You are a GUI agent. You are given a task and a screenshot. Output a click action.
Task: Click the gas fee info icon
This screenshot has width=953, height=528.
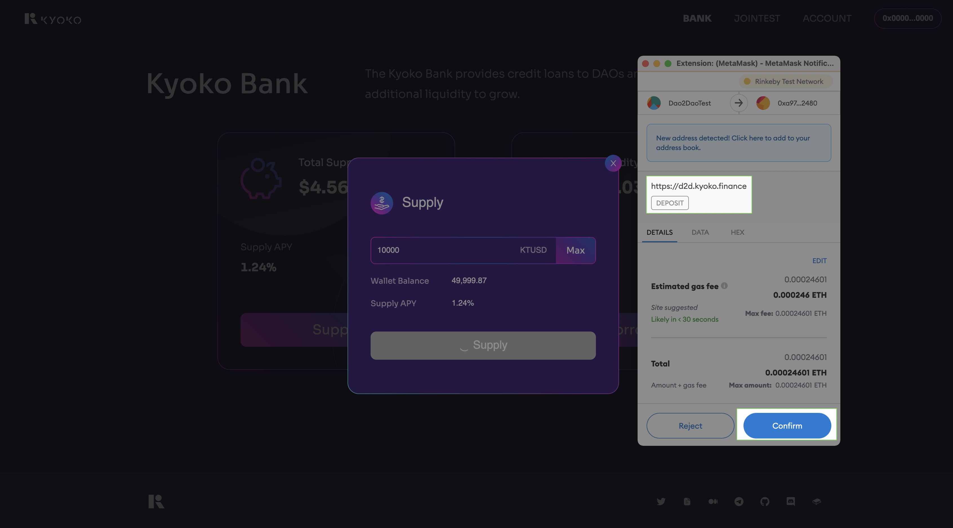pyautogui.click(x=724, y=285)
